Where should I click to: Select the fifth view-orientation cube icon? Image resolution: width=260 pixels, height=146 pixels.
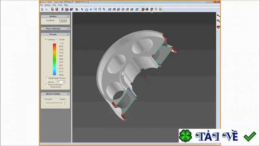point(127,9)
